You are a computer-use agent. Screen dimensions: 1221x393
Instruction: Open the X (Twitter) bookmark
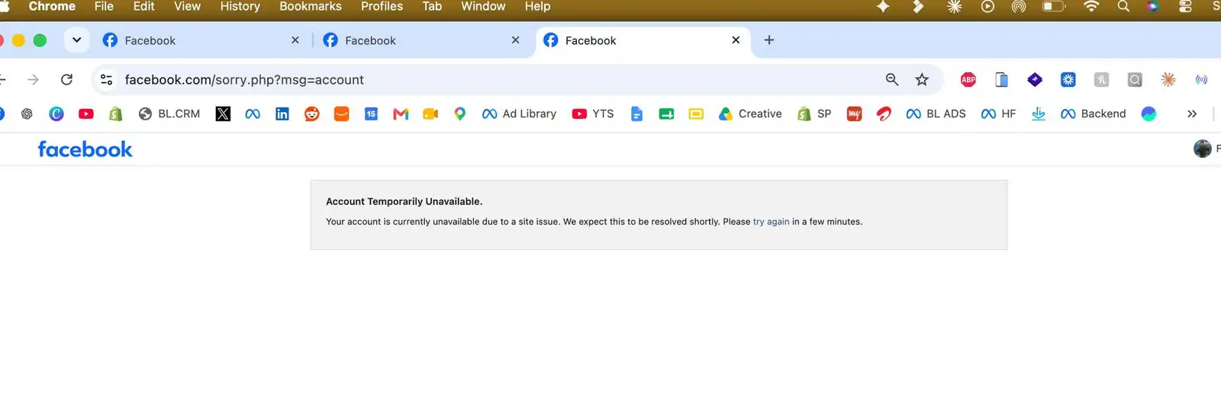pos(223,113)
